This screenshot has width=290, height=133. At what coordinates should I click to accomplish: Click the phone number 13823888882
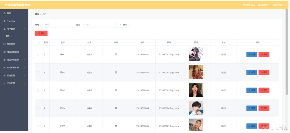click(142, 72)
